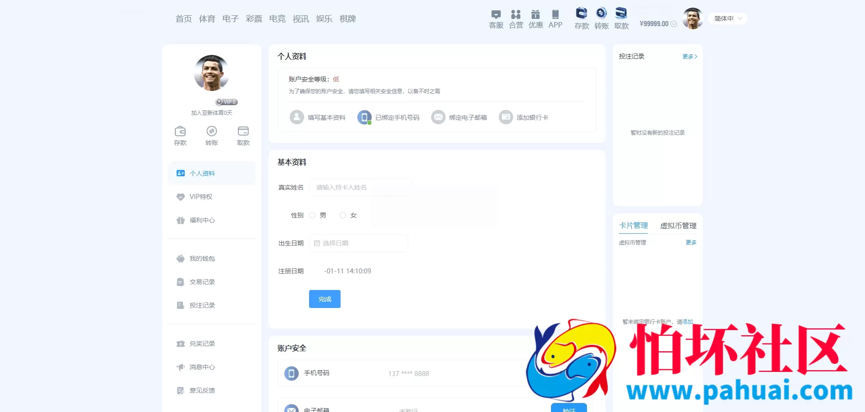Click 消息中心 megaphone icon

coord(181,367)
